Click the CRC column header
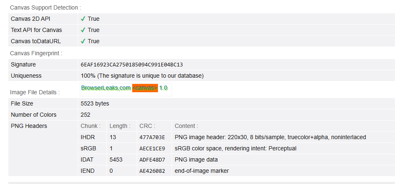This screenshot has height=184, width=402. [x=147, y=126]
